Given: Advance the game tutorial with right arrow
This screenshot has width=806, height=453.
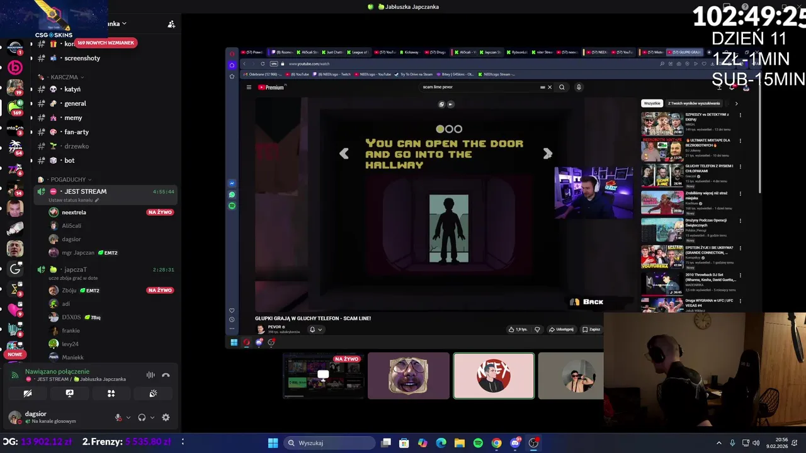Looking at the screenshot, I should pos(547,154).
